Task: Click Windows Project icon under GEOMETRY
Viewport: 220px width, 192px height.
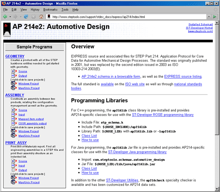Action: (13, 84)
